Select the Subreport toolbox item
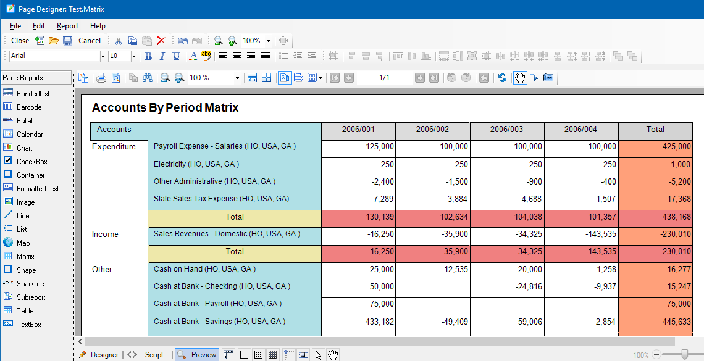This screenshot has width=704, height=361. point(30,297)
